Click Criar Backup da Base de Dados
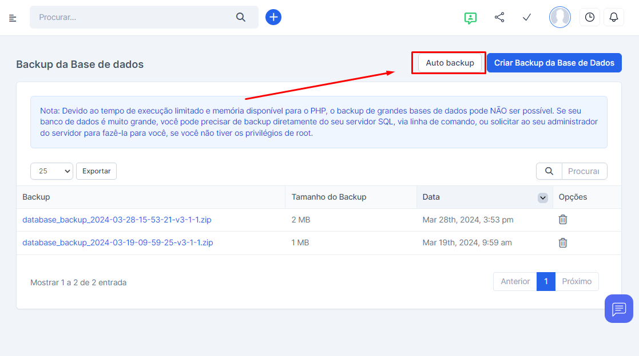Image resolution: width=639 pixels, height=356 pixels. tap(554, 63)
